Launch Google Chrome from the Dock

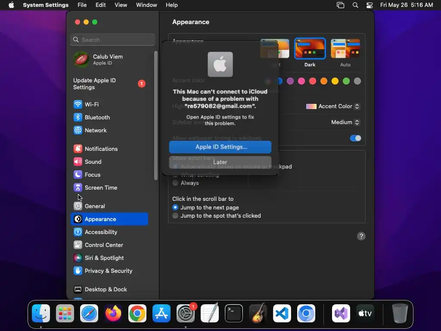(x=137, y=313)
